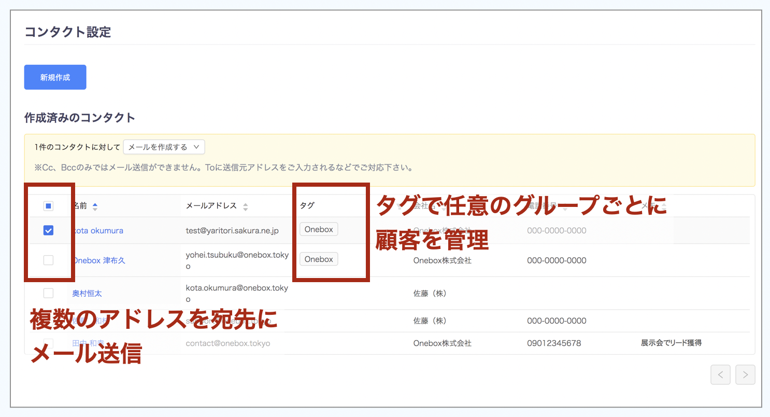The width and height of the screenshot is (770, 417).
Task: Open the kota okumura contact link
Action: [x=99, y=231]
